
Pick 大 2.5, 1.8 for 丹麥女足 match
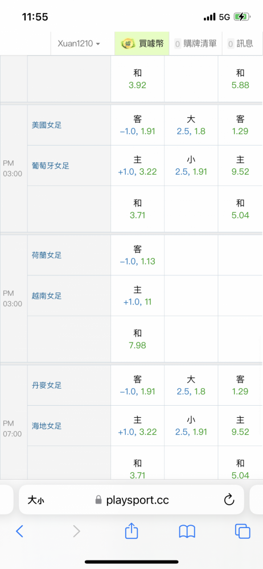click(191, 385)
